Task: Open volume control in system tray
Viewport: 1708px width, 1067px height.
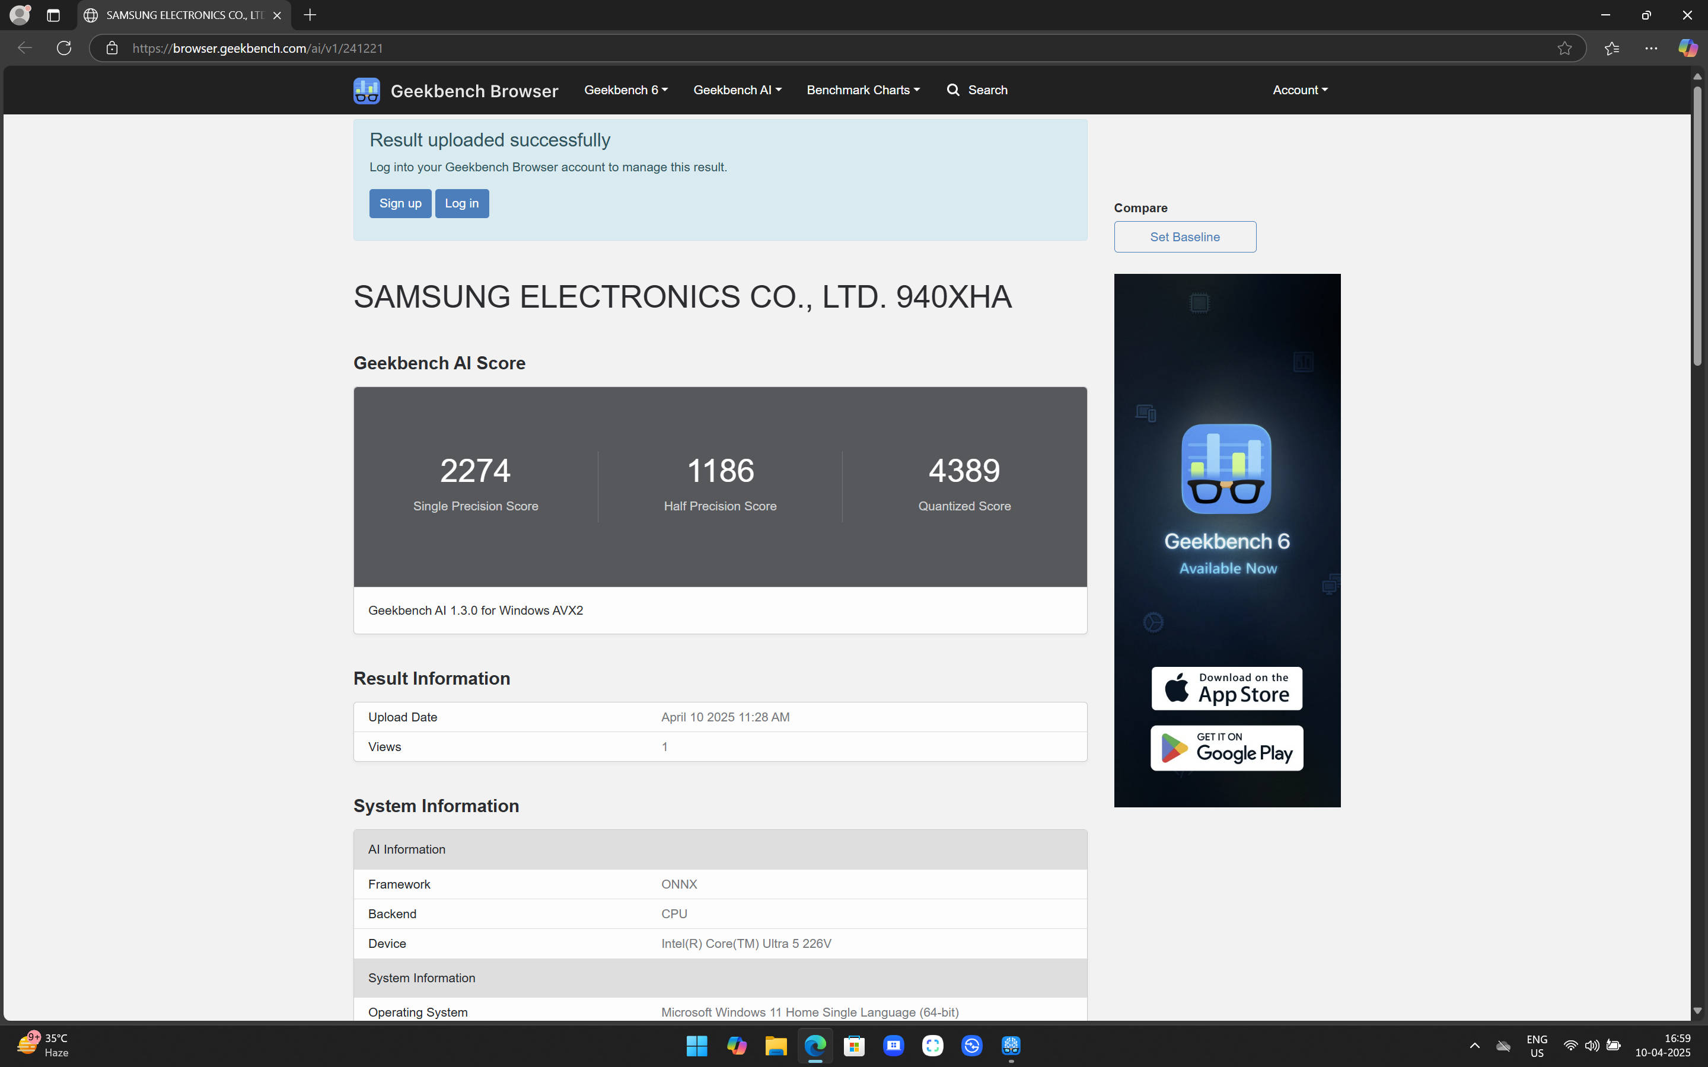Action: click(1592, 1046)
